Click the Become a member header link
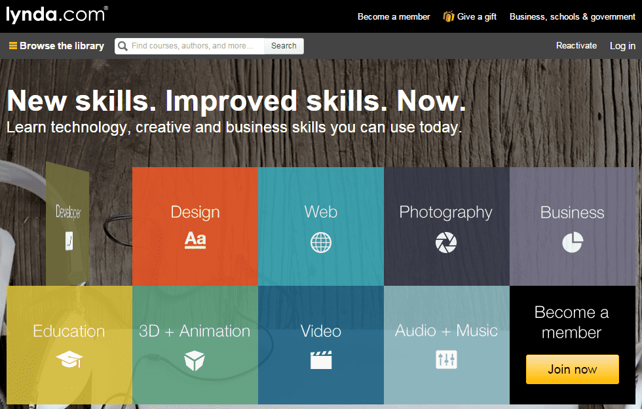The image size is (642, 409). coord(394,17)
